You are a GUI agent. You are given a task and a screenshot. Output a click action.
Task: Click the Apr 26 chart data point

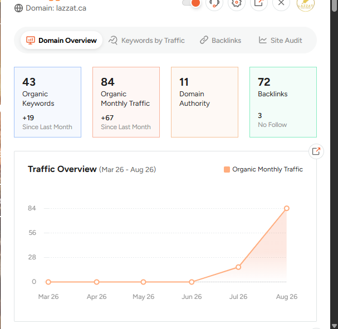pos(96,282)
